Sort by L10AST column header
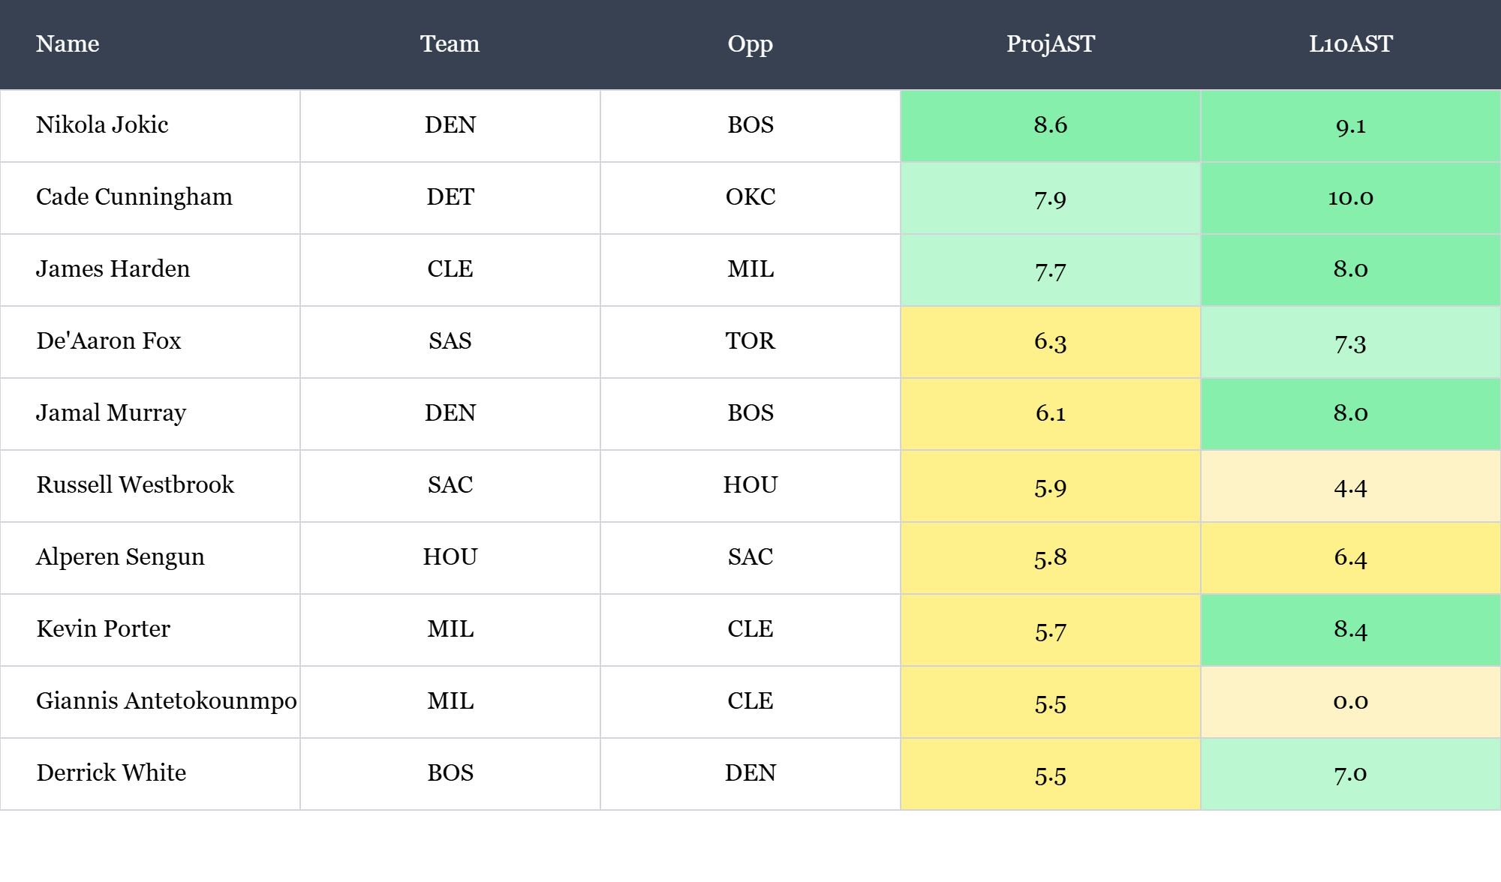Screen dimensions: 1501x882 point(1350,43)
